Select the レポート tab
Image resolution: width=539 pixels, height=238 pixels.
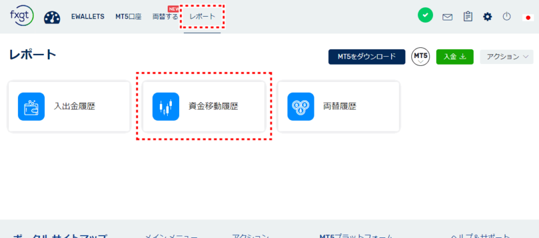(202, 17)
